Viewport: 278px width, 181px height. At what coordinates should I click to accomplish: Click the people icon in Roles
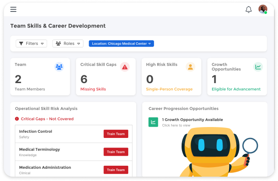58,44
